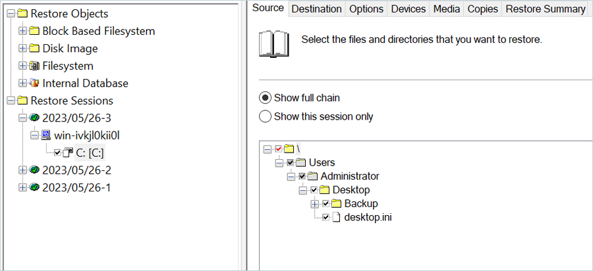
Task: Expand the Block Based Filesystem node
Action: tap(23, 31)
